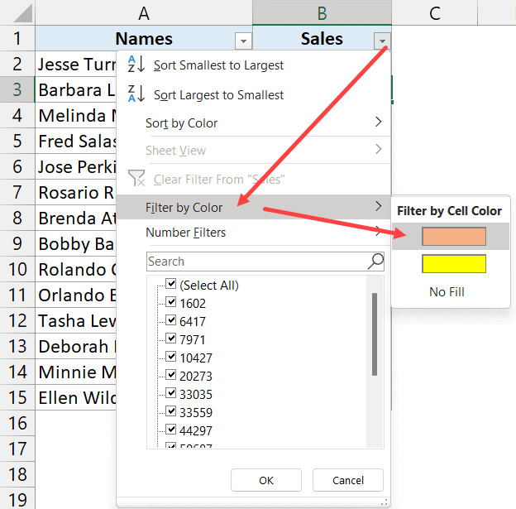
Task: Click the magnifier icon in the Search box
Action: [375, 262]
